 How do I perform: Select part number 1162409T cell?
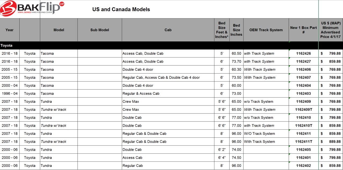304,109
